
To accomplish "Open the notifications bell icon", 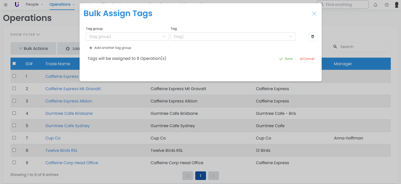I will pos(375,5).
